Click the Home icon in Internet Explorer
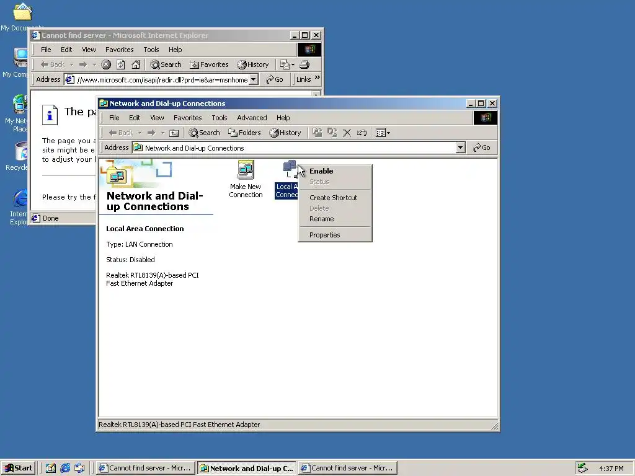 pos(136,64)
